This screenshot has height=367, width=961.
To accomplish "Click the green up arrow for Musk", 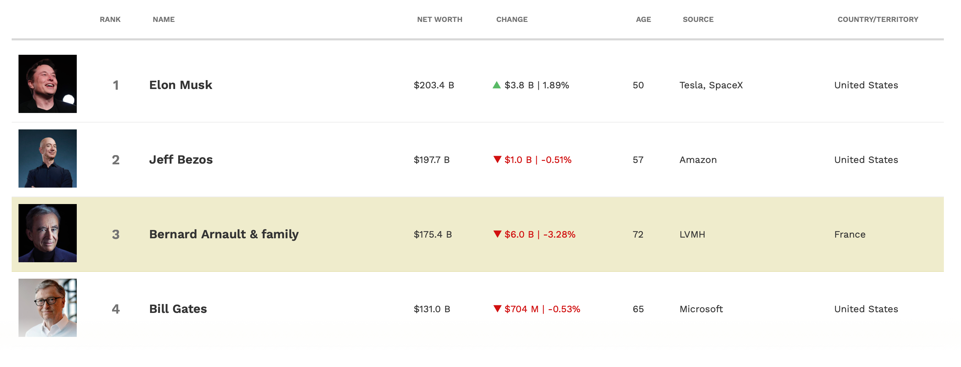I will click(x=496, y=85).
